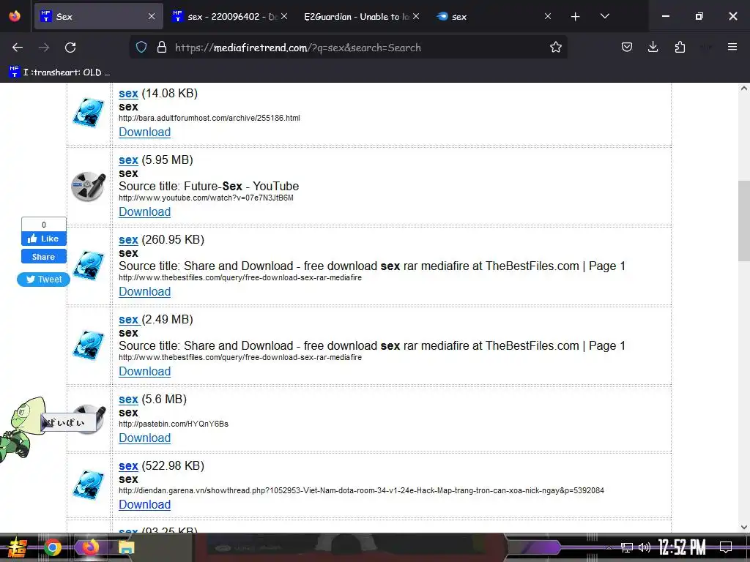Click Download for the 5.95 MB result
The image size is (750, 562).
[x=144, y=212]
